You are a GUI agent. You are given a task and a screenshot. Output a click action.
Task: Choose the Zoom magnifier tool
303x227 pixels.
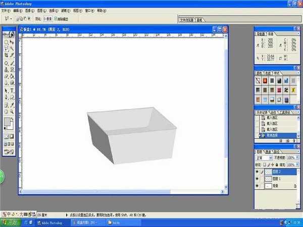12,111
